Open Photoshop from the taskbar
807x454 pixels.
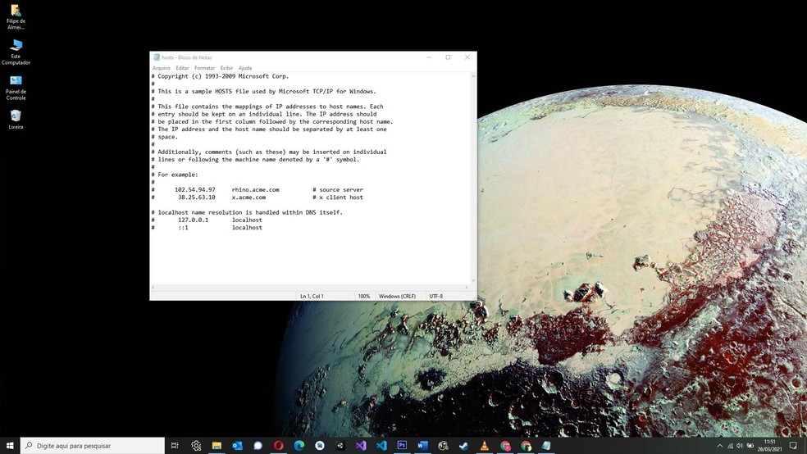402,446
